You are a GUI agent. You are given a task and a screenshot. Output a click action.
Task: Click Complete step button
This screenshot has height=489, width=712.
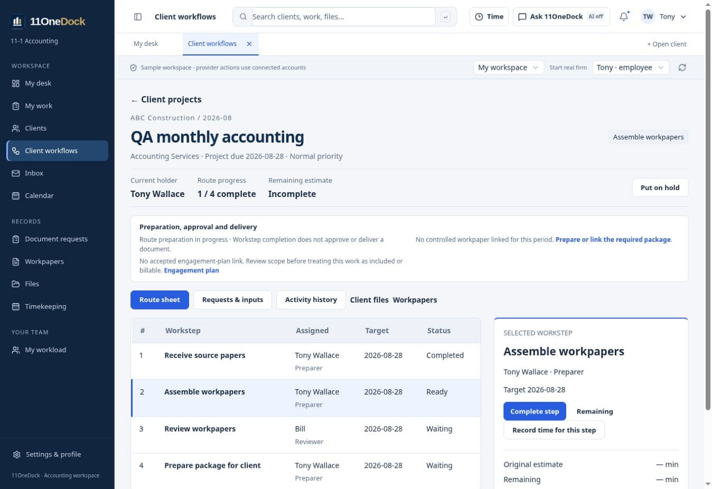(x=535, y=411)
